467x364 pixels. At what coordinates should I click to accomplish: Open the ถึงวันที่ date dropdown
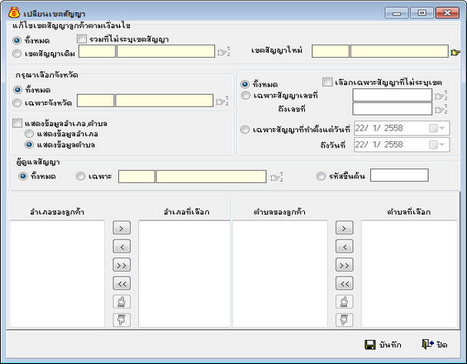point(441,144)
